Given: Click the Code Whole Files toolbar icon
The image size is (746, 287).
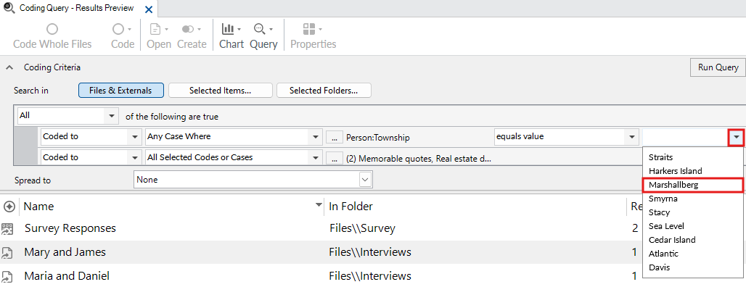Looking at the screenshot, I should click(52, 30).
